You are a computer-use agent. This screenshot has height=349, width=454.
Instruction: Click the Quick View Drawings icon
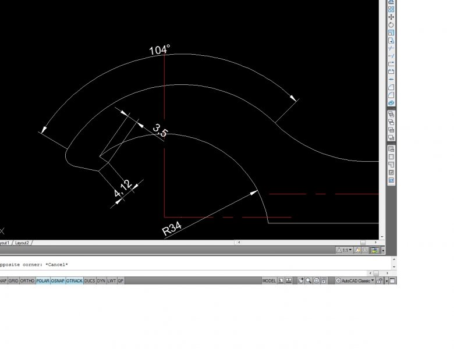pyautogui.click(x=289, y=281)
